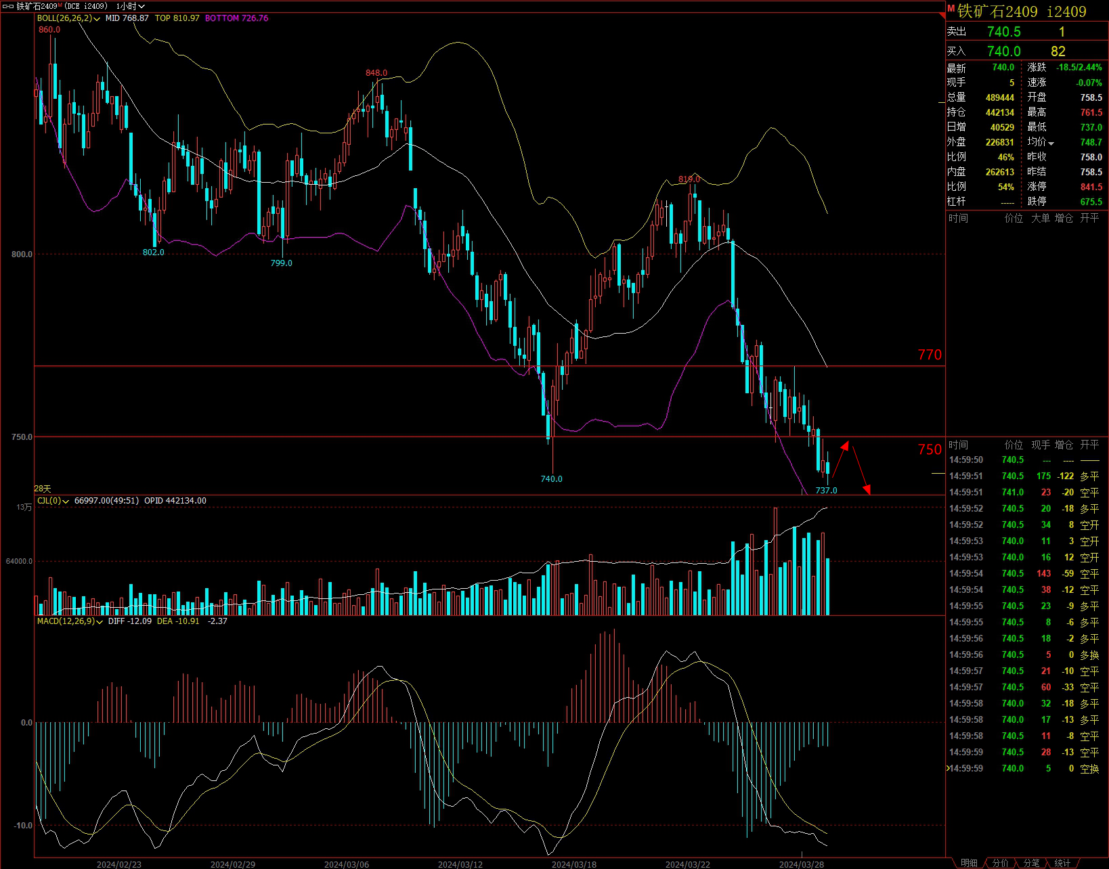Click the 最低 value 737.0 in quote panel
Image resolution: width=1109 pixels, height=869 pixels.
pyautogui.click(x=1091, y=127)
